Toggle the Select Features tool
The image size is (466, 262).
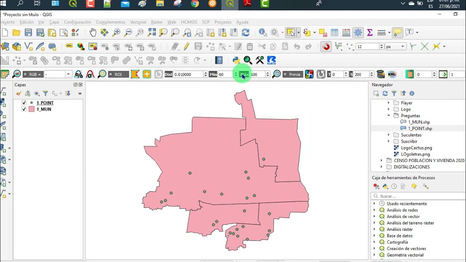coord(291,32)
